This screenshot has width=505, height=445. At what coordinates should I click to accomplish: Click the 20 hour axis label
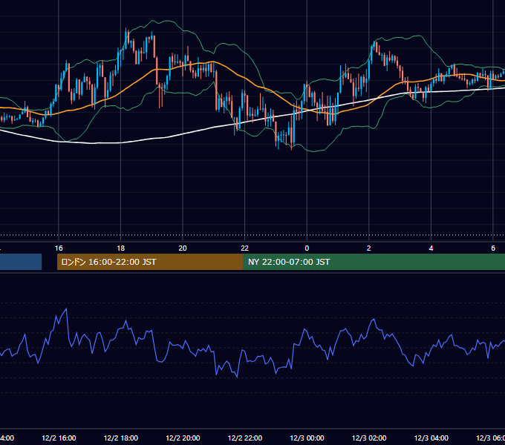[183, 248]
